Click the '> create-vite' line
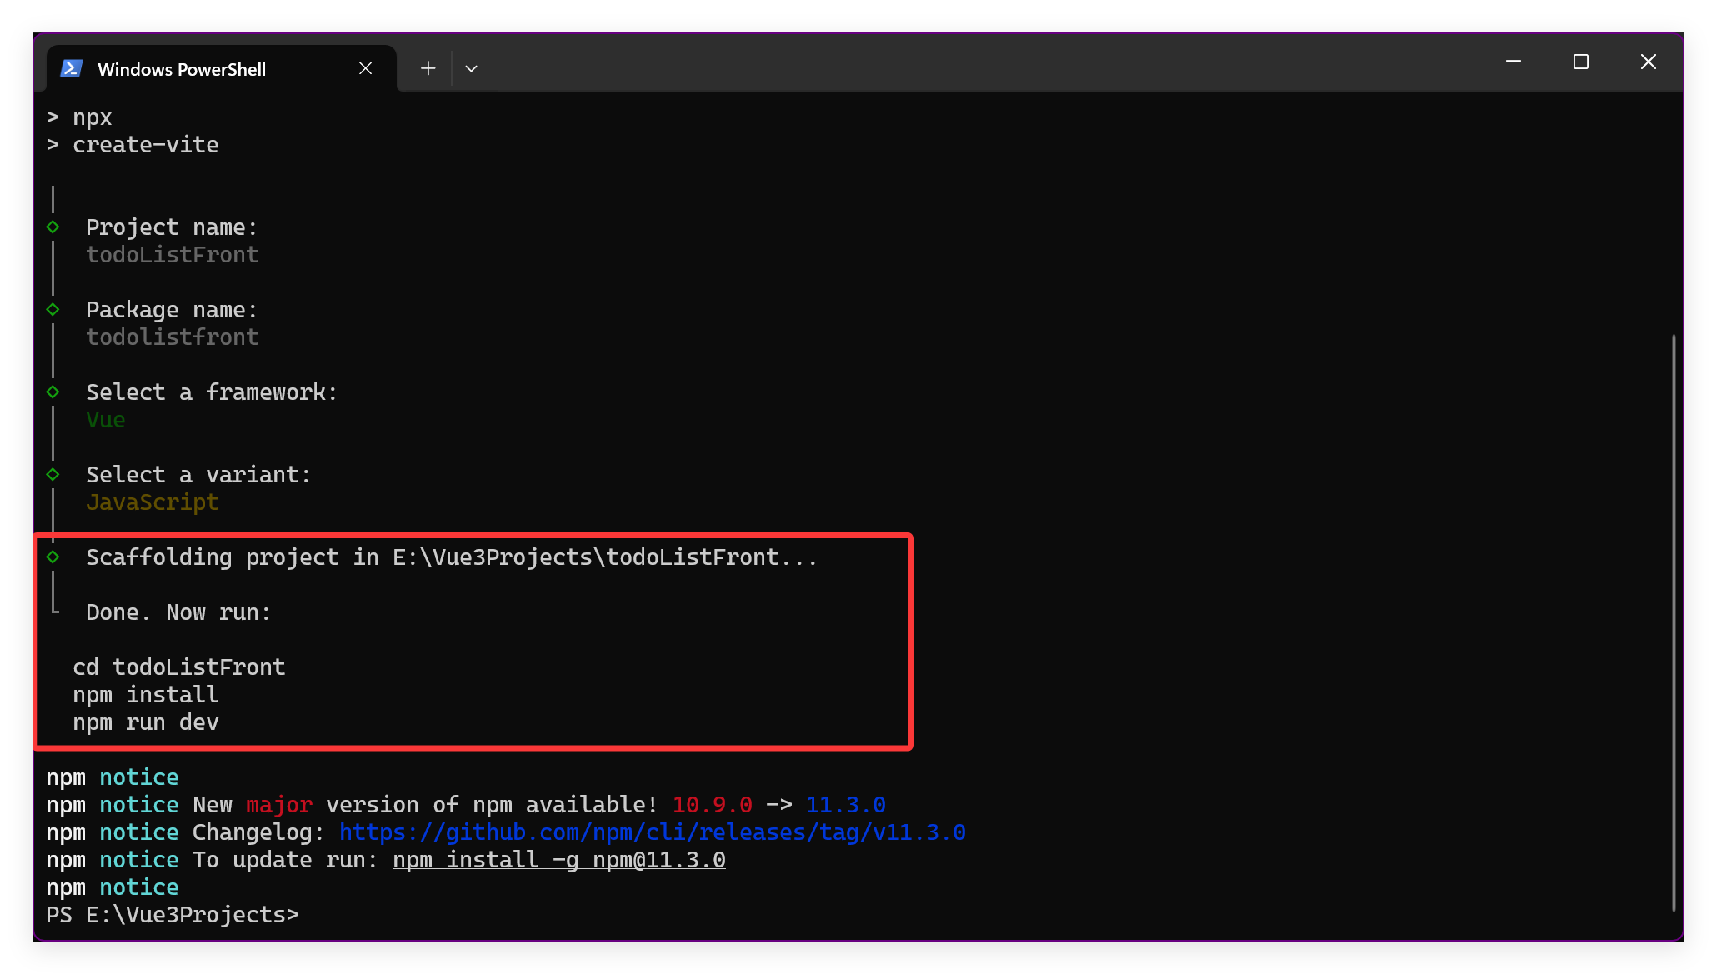Image resolution: width=1717 pixels, height=974 pixels. coord(133,145)
